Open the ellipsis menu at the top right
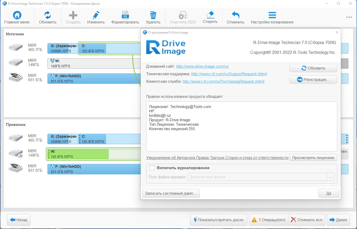Screen dimensions: 357x229 coord(349,17)
